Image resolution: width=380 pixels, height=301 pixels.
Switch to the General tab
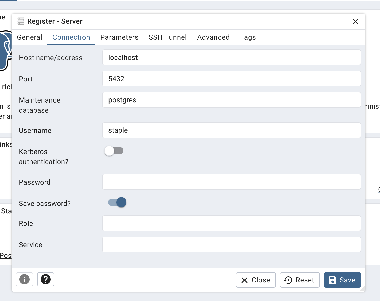pyautogui.click(x=30, y=37)
